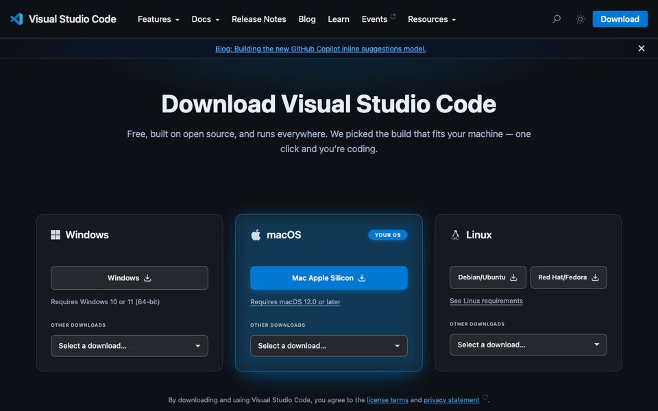Click the 'Download Visual Studio Code' heading
The width and height of the screenshot is (658, 411).
coord(329,103)
